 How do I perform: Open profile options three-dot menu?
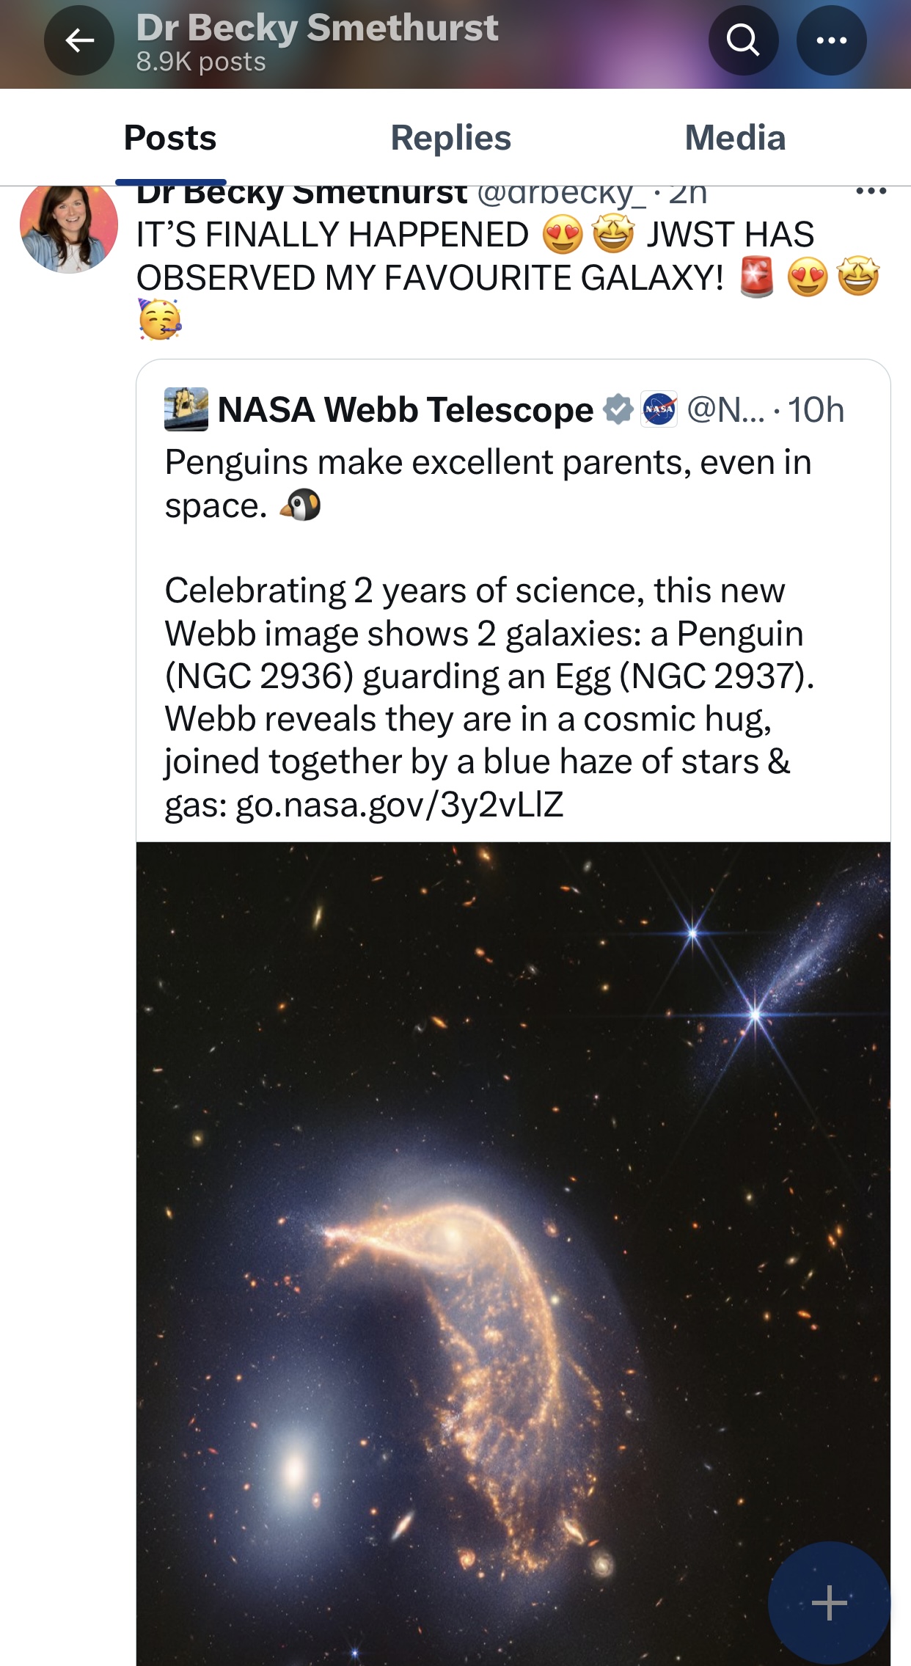coord(831,40)
